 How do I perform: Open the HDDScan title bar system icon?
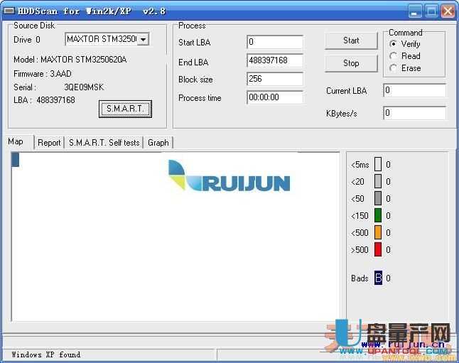coord(9,11)
